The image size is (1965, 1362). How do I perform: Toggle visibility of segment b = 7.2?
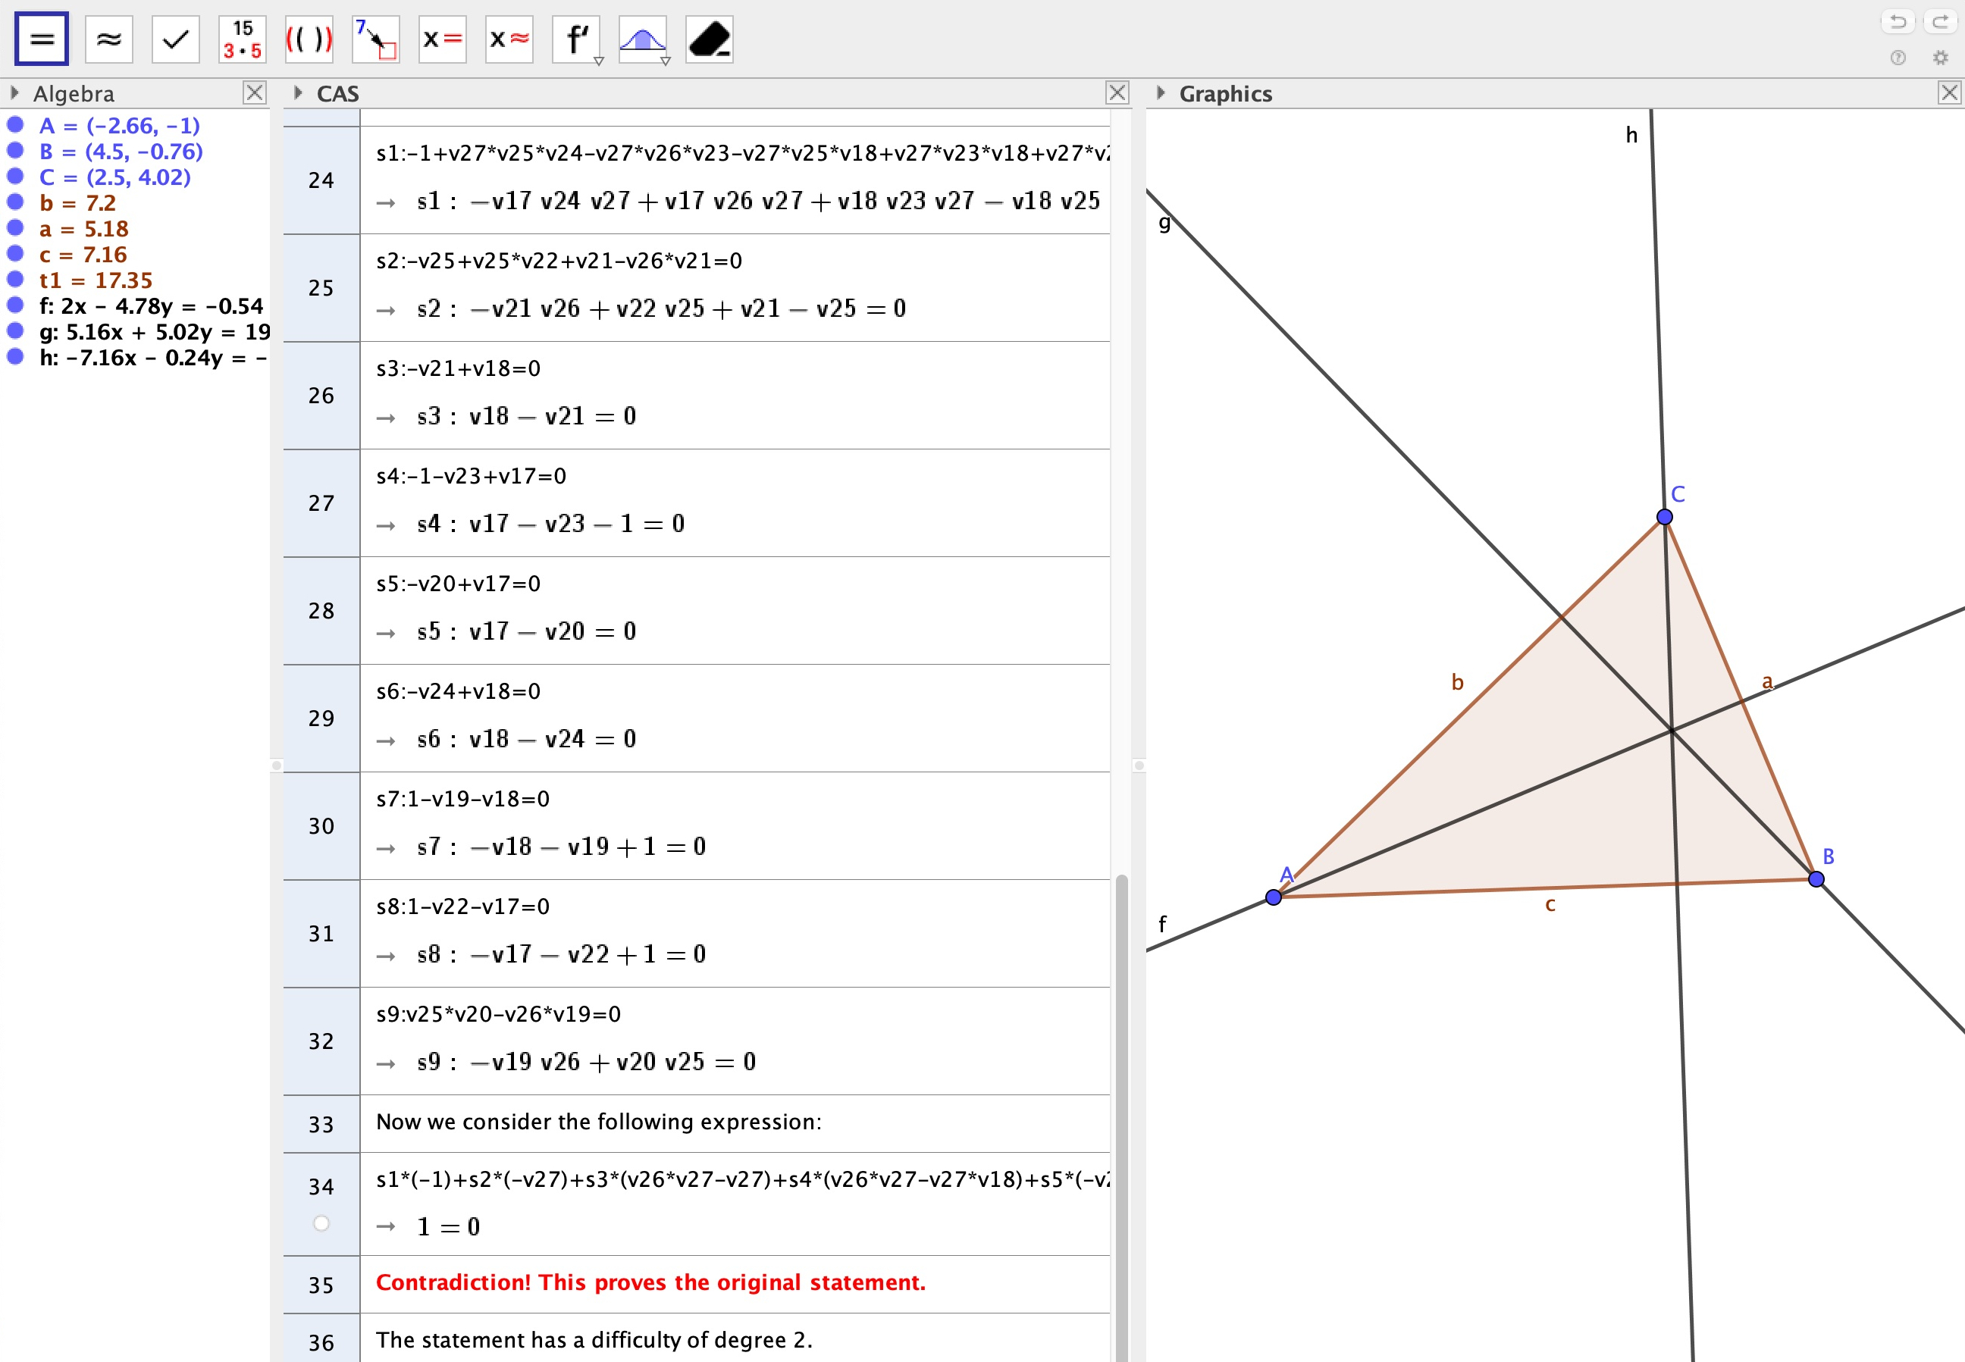coord(14,202)
